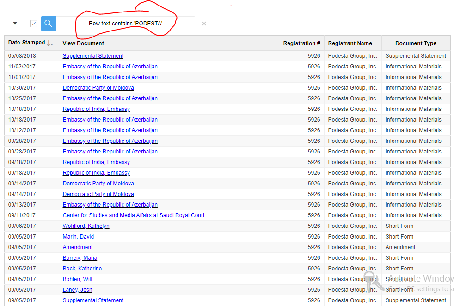This screenshot has width=454, height=306.
Task: Select Supplemental Statement type cell in 05/08/2018 row
Action: click(416, 56)
